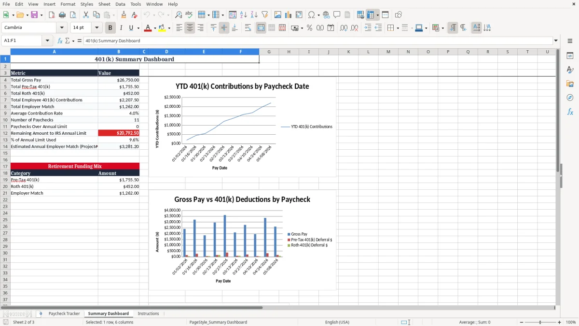Open Background Color dropdown arrow
Viewport: 579px width, 326px height.
click(x=169, y=28)
